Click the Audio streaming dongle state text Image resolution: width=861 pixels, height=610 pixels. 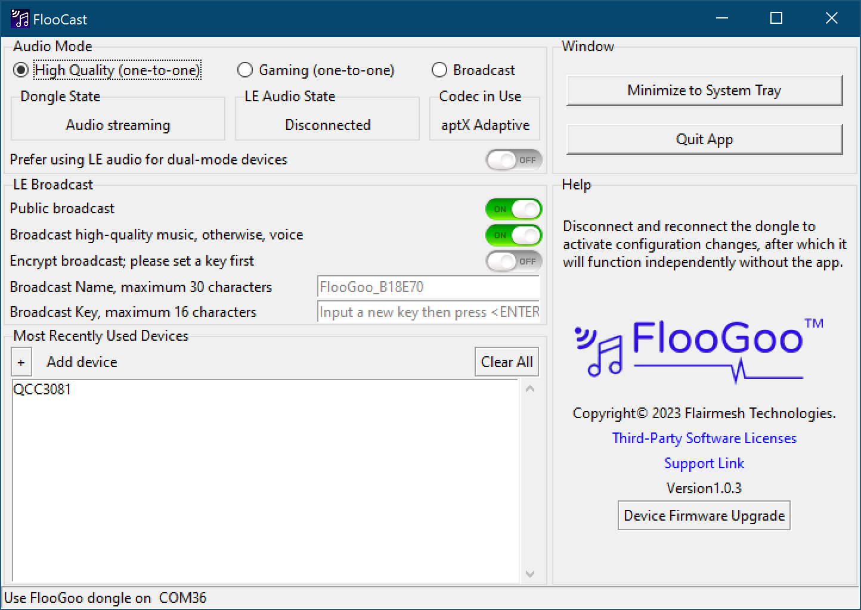click(118, 125)
